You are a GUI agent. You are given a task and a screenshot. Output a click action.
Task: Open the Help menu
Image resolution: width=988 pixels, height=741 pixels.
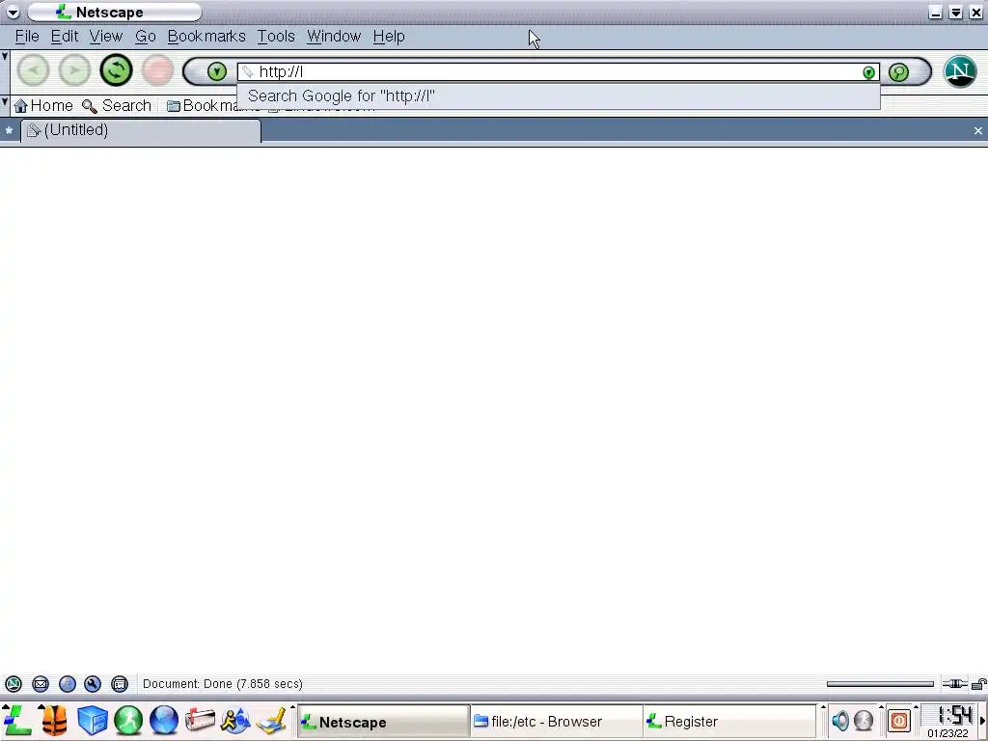pos(389,37)
